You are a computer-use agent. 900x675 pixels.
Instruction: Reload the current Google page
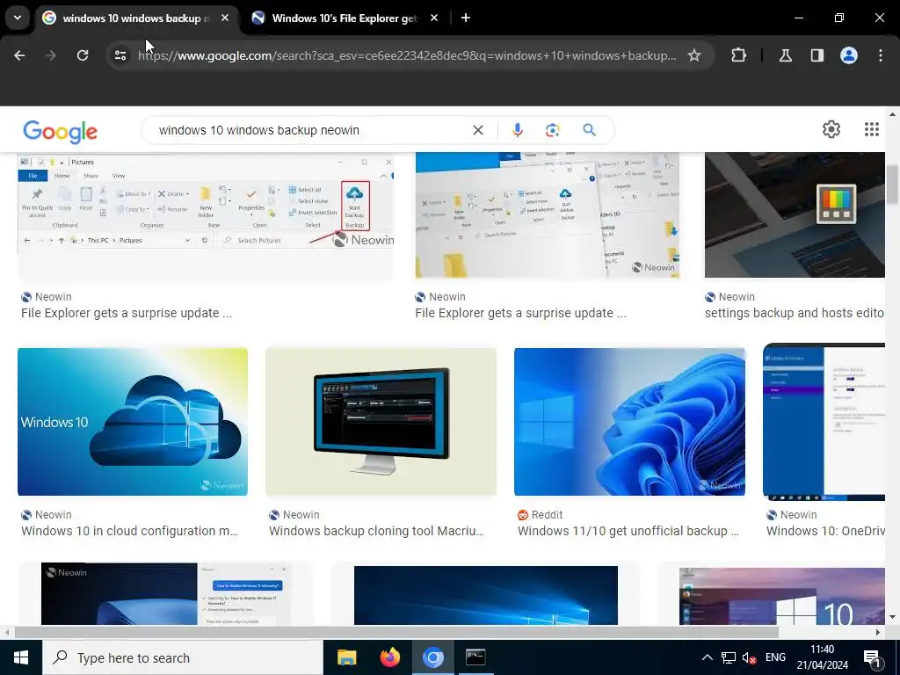pyautogui.click(x=83, y=55)
